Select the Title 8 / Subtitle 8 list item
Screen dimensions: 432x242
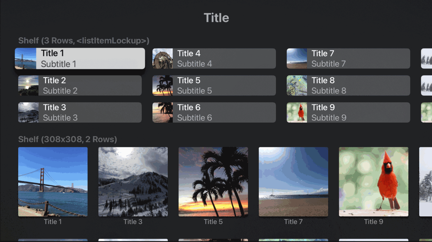point(348,86)
